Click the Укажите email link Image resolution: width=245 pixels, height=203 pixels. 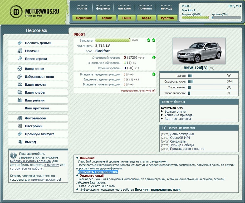tap(92, 176)
